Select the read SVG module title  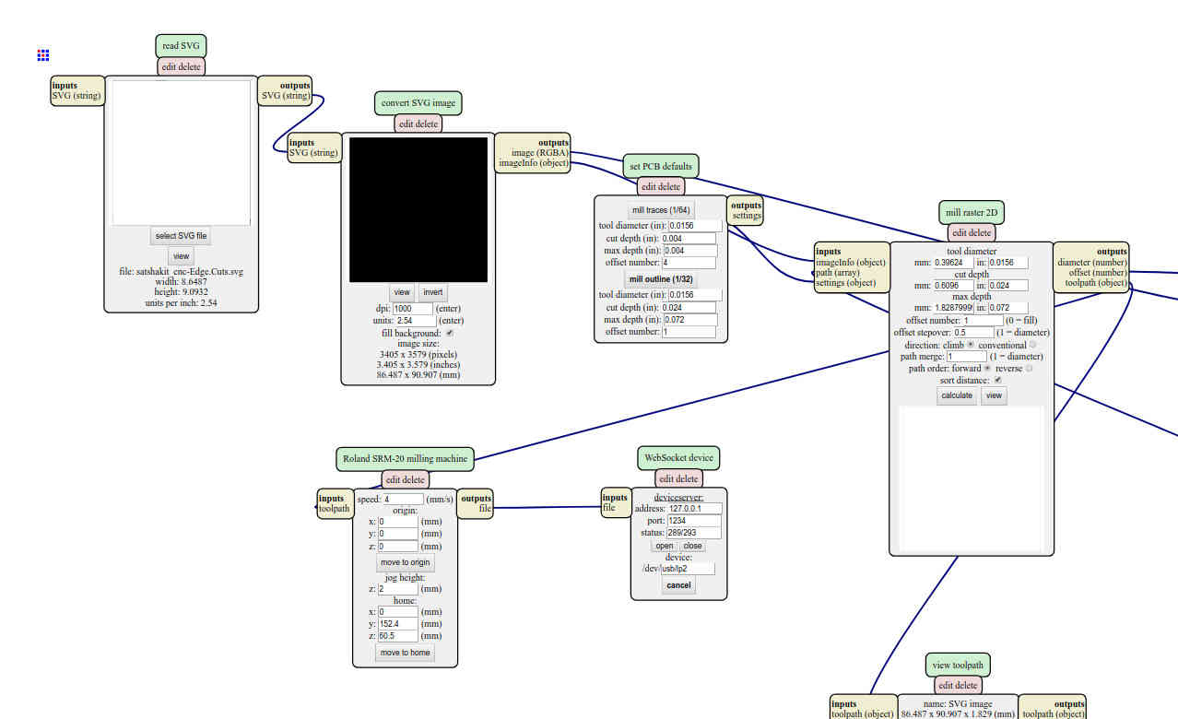click(x=182, y=46)
